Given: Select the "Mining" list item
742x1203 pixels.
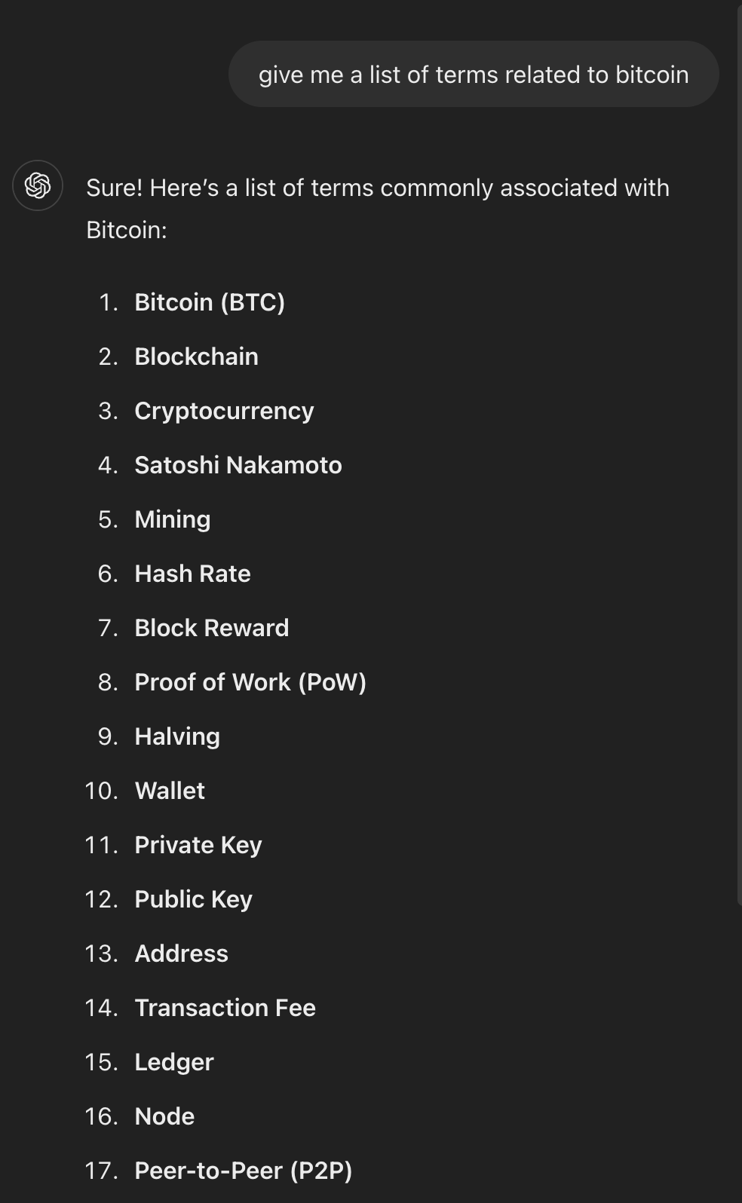Looking at the screenshot, I should point(172,519).
